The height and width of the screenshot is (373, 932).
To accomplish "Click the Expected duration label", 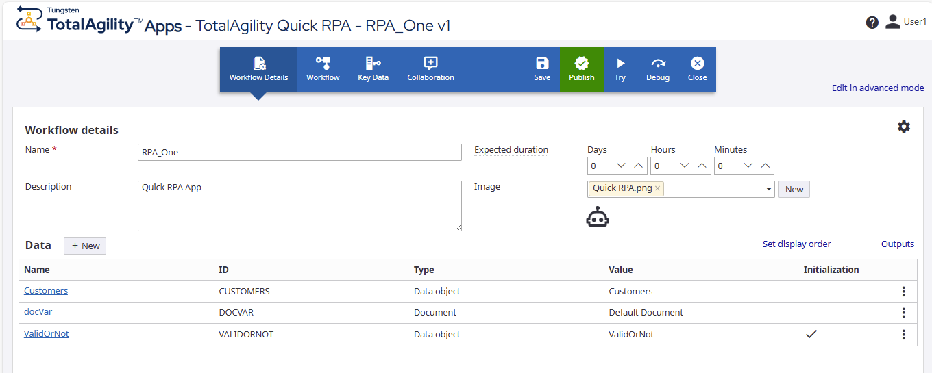I will (511, 149).
